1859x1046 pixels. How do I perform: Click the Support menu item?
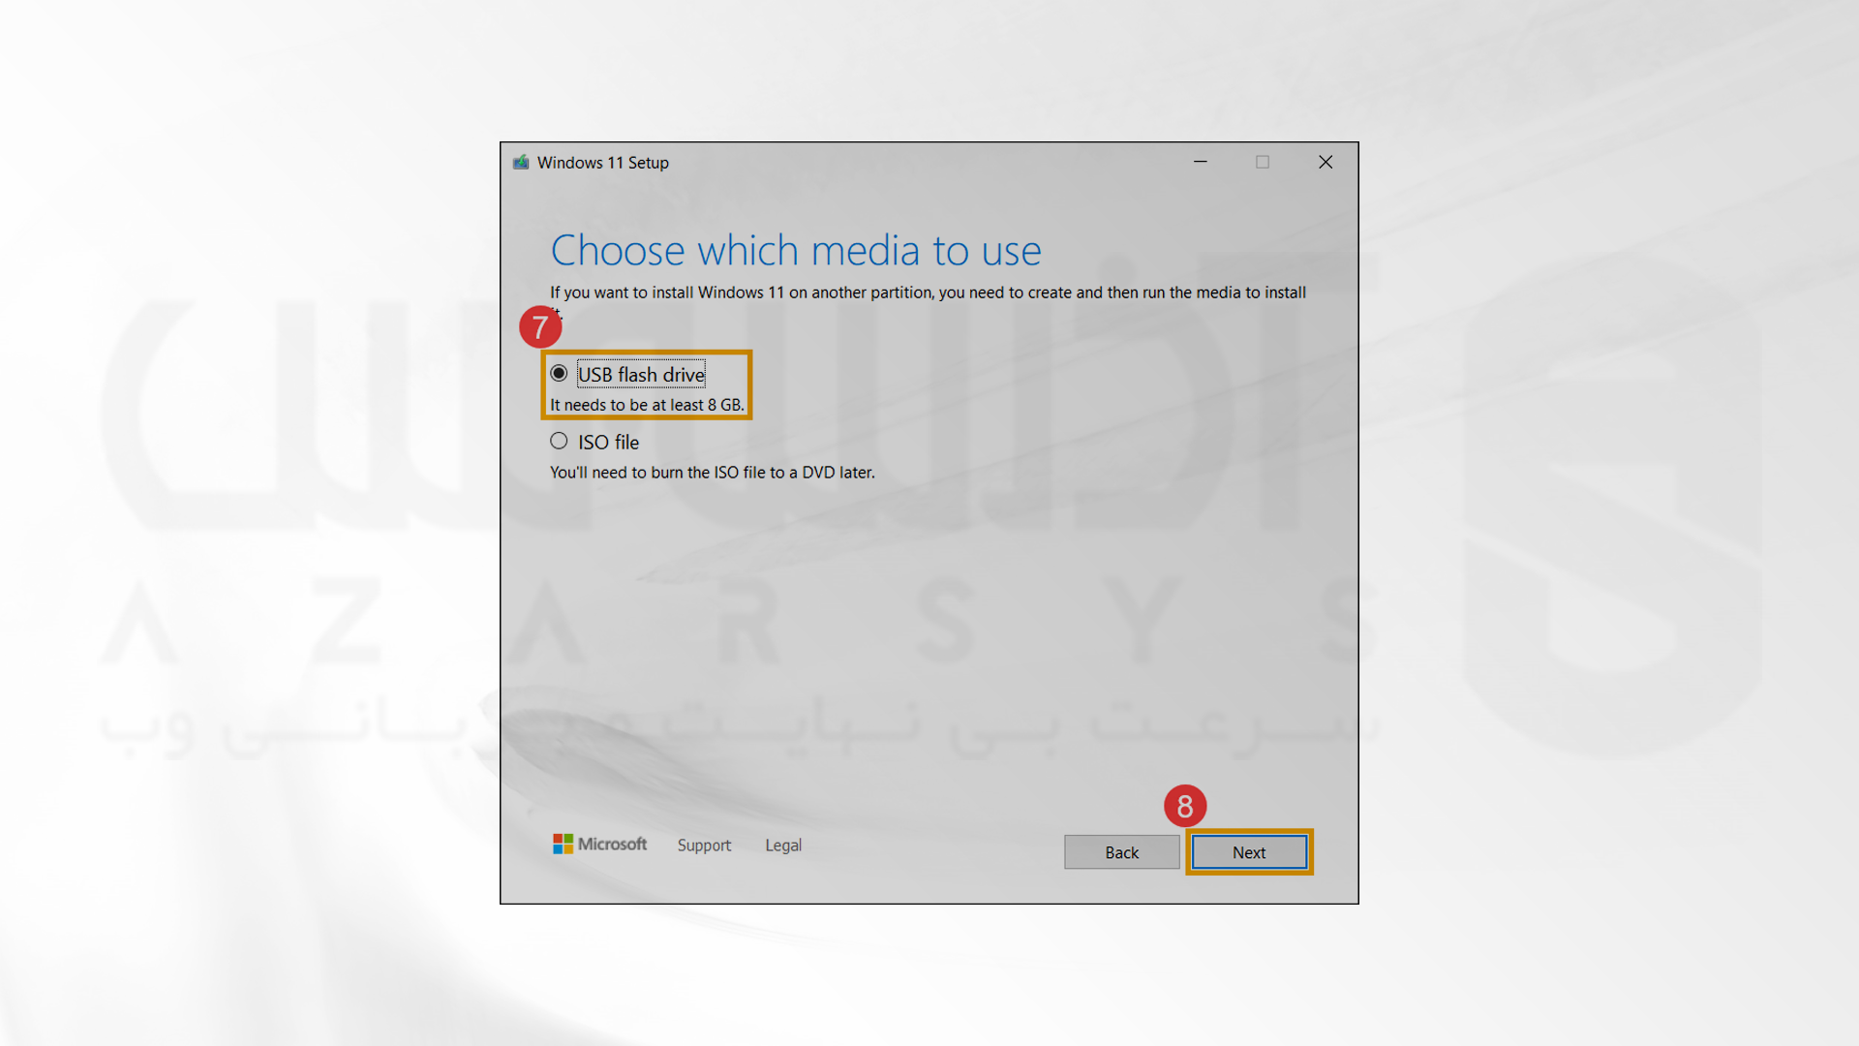(x=704, y=845)
